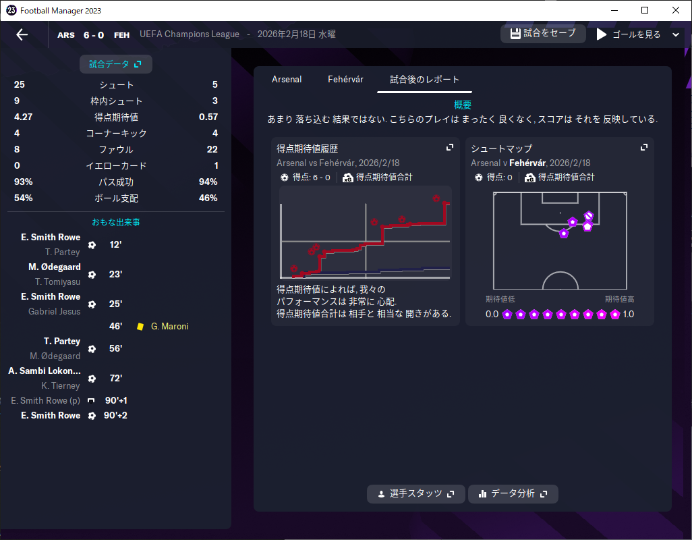Click the first goal marker on xG chart
Screen dimensions: 692x540
[x=294, y=268]
